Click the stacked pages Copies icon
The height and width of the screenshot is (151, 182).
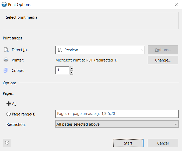coord(6,70)
